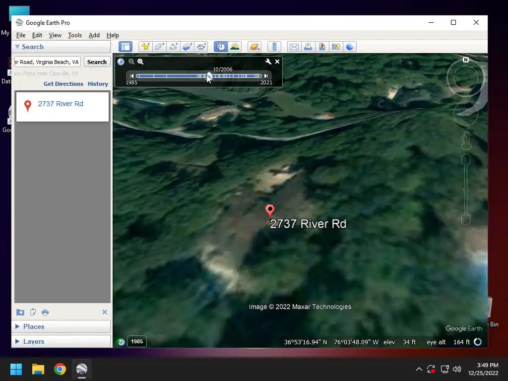Click the status bar clock icon
508x381 pixels.
121,342
